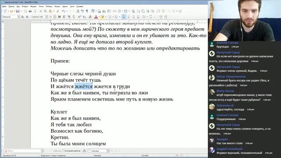Apply the red font color
The width and height of the screenshot is (281, 158).
pos(96,17)
